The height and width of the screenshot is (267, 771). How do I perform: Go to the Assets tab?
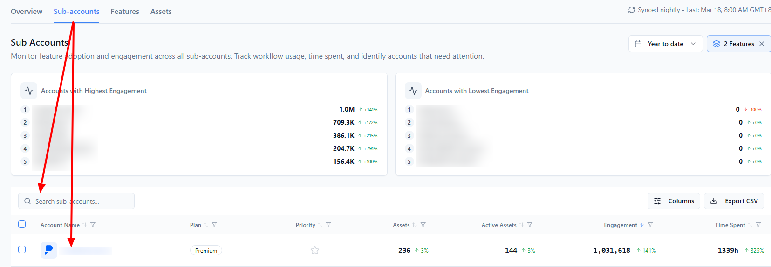coord(161,12)
